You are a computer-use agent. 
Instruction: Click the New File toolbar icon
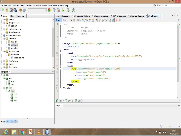point(3,10)
